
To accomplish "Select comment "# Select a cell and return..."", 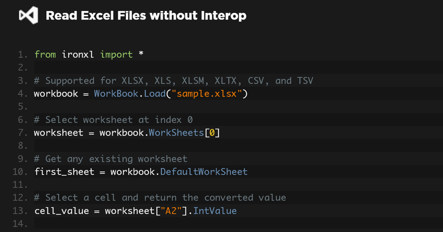I will pyautogui.click(x=160, y=198).
